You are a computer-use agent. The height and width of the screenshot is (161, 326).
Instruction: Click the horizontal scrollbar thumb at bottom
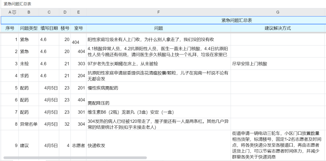click(x=75, y=158)
